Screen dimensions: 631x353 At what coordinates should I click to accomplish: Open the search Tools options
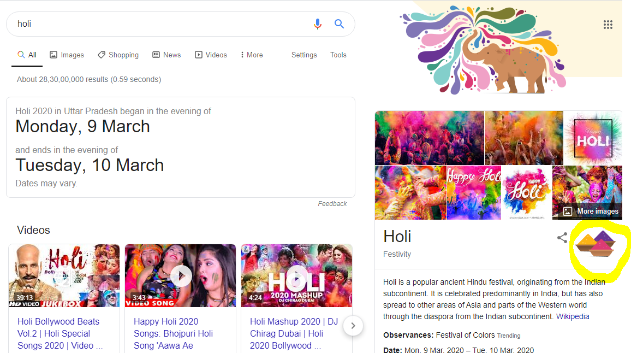tap(338, 55)
